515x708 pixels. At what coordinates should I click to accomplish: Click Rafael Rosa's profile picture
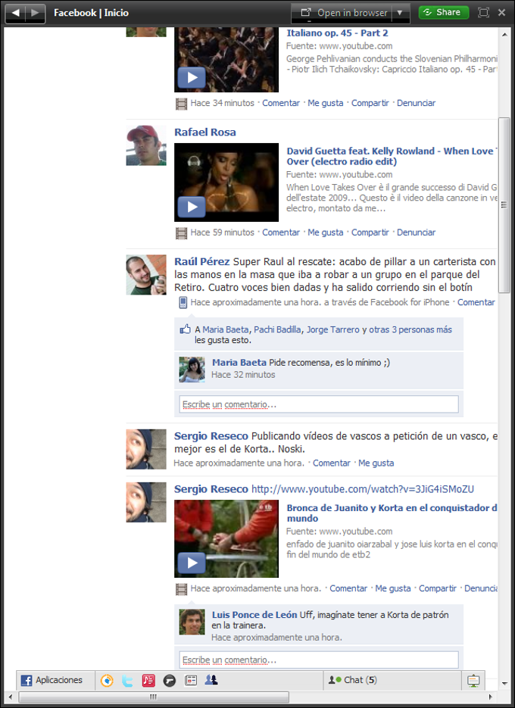coord(146,145)
